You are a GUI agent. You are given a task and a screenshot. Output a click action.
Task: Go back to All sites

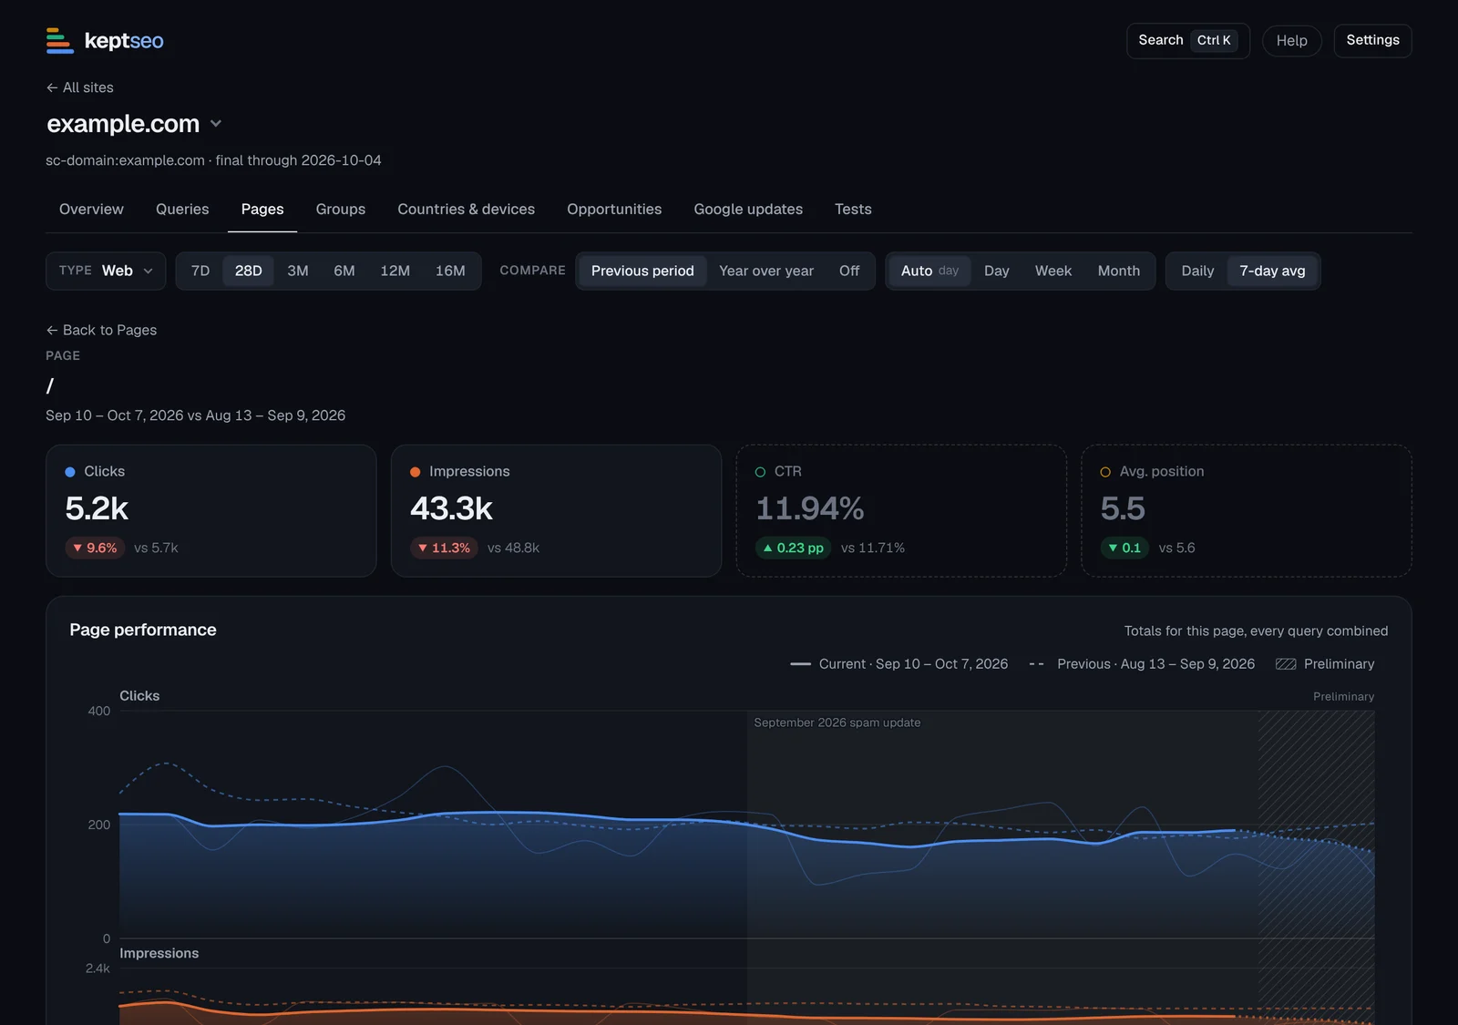[x=80, y=87]
